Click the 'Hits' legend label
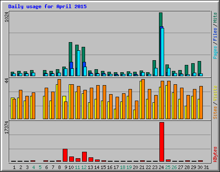Viewport: 220px width, 172px height. pos(215,18)
